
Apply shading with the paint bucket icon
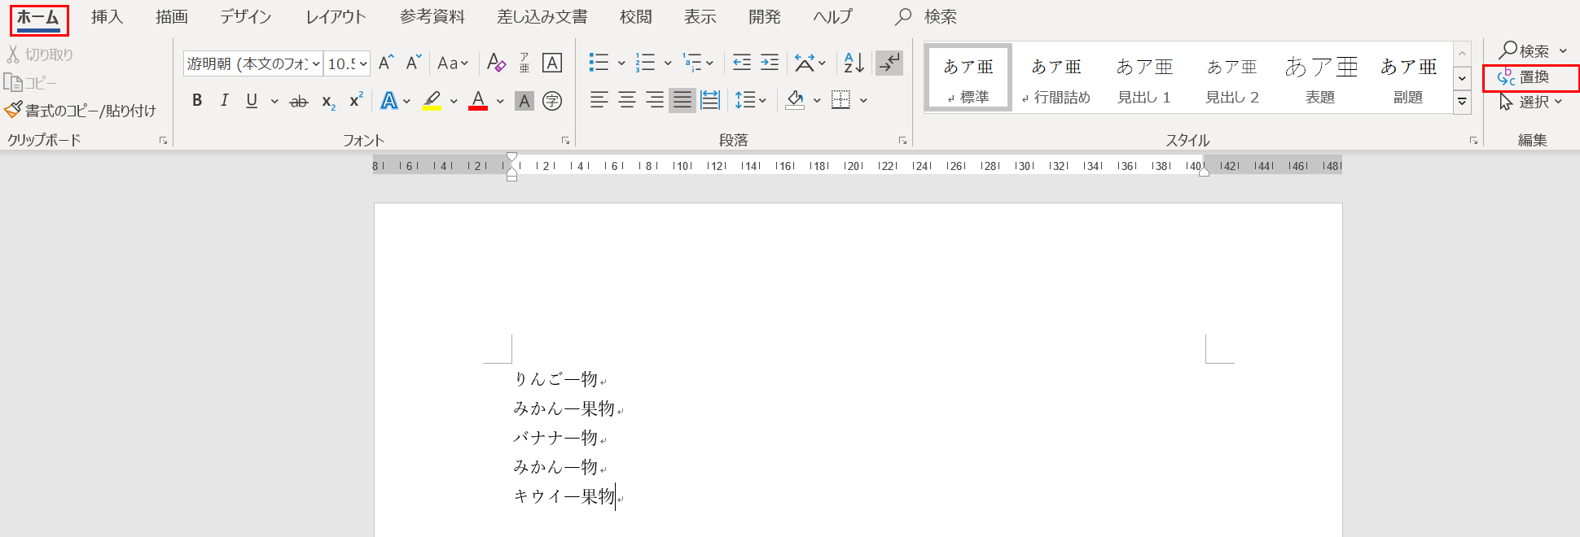pos(795,100)
